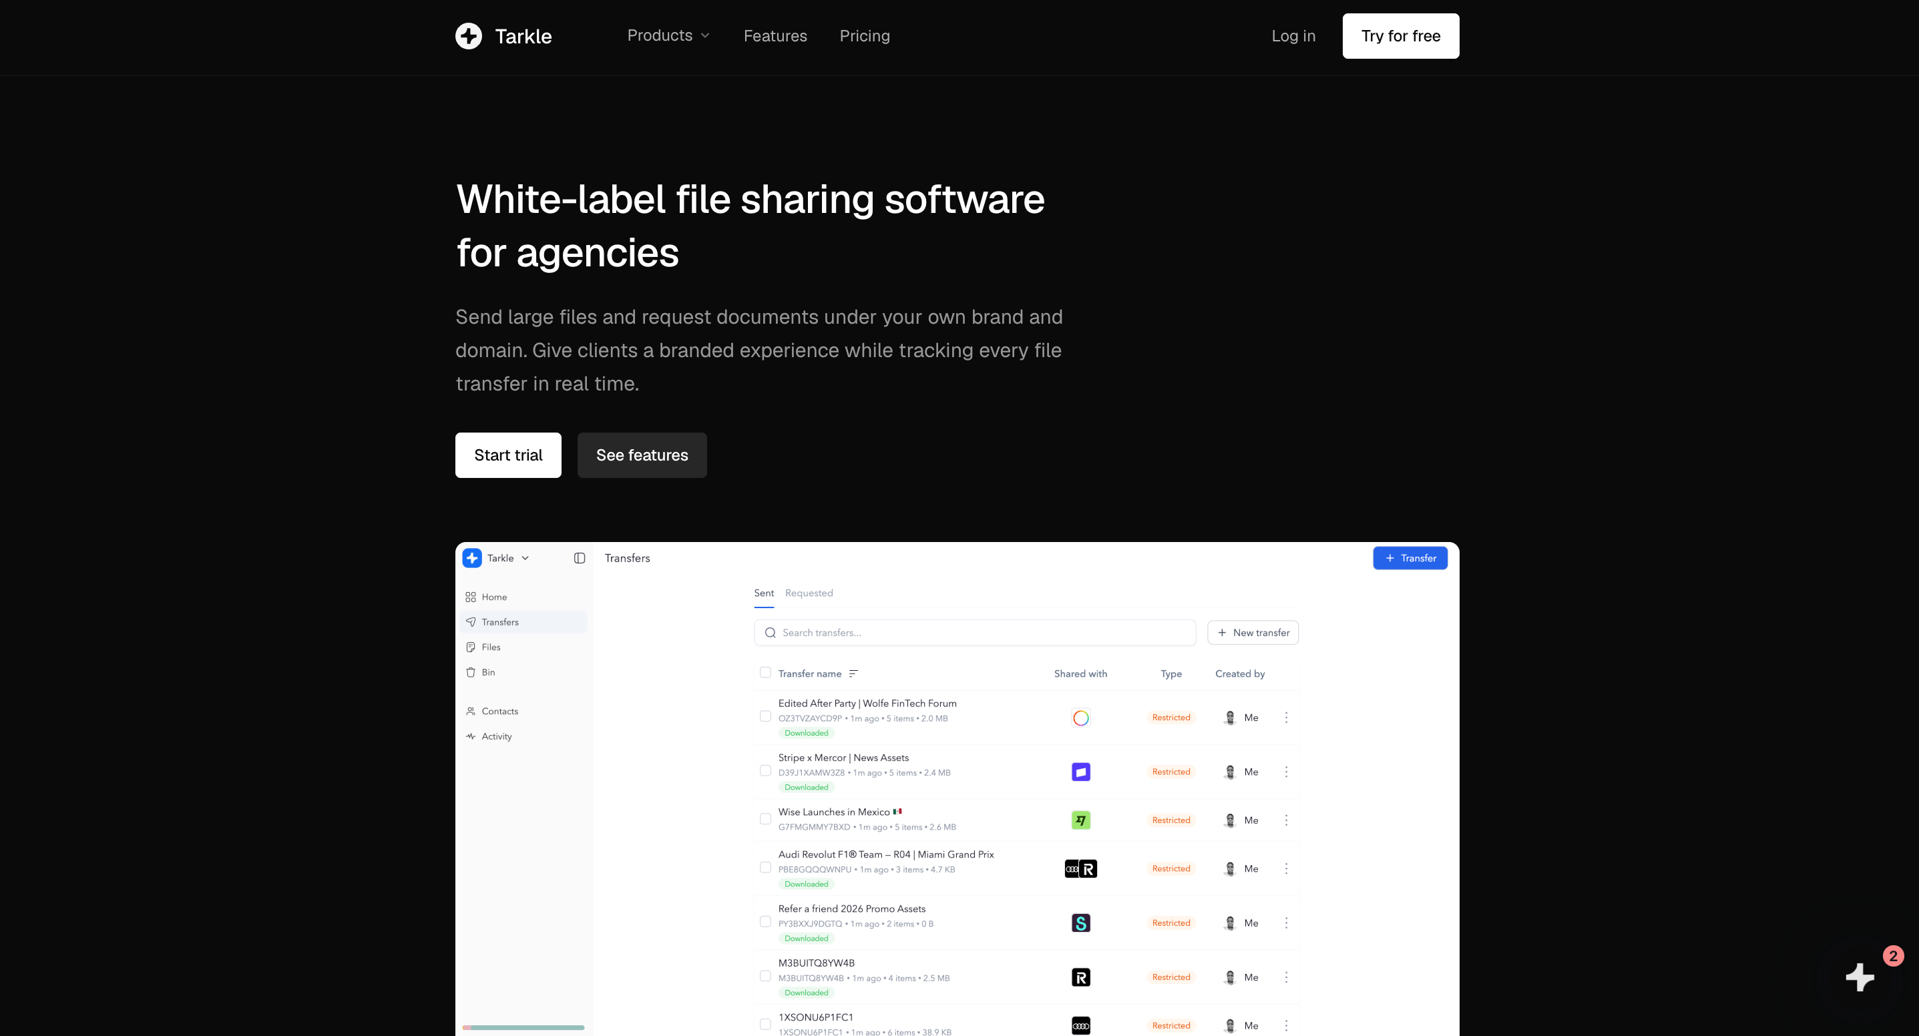
Task: Click the creator avatar in the Edited After Party row
Action: tap(1230, 717)
